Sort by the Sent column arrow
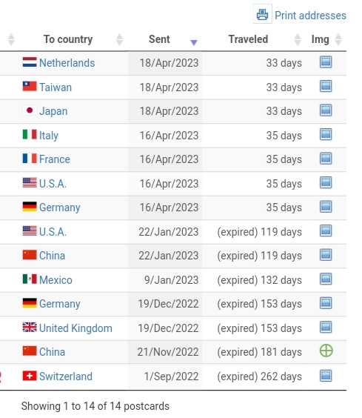The width and height of the screenshot is (362, 418). (194, 42)
